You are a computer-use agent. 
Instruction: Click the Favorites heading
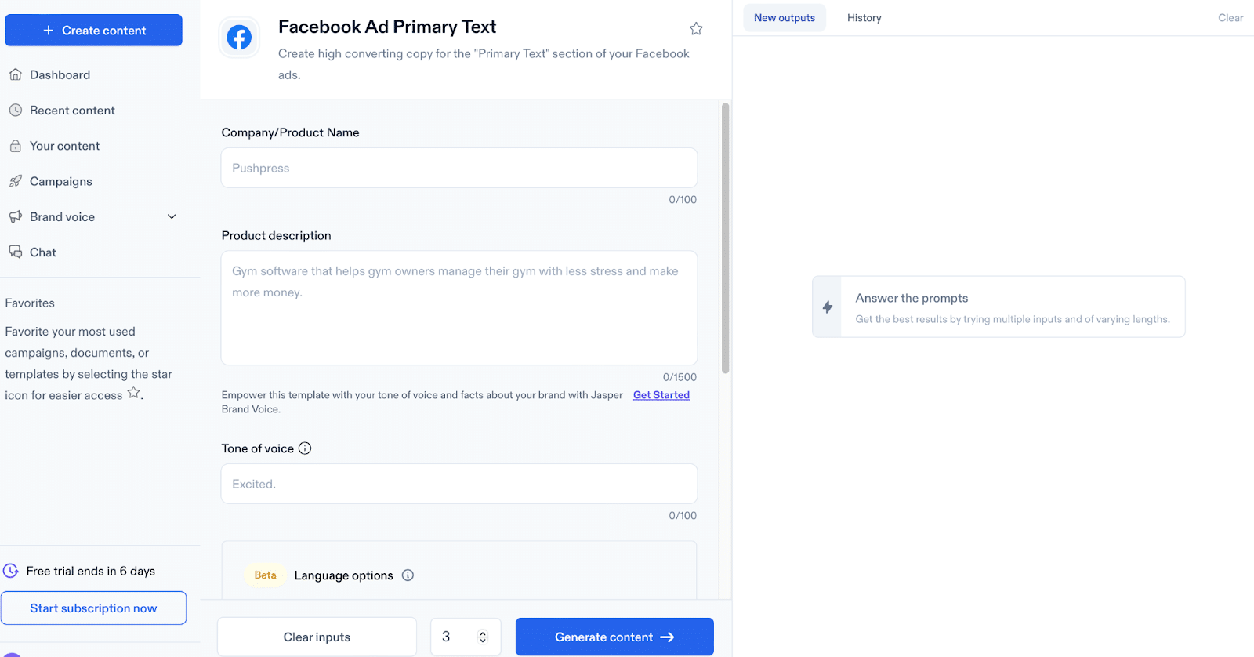pyautogui.click(x=30, y=303)
